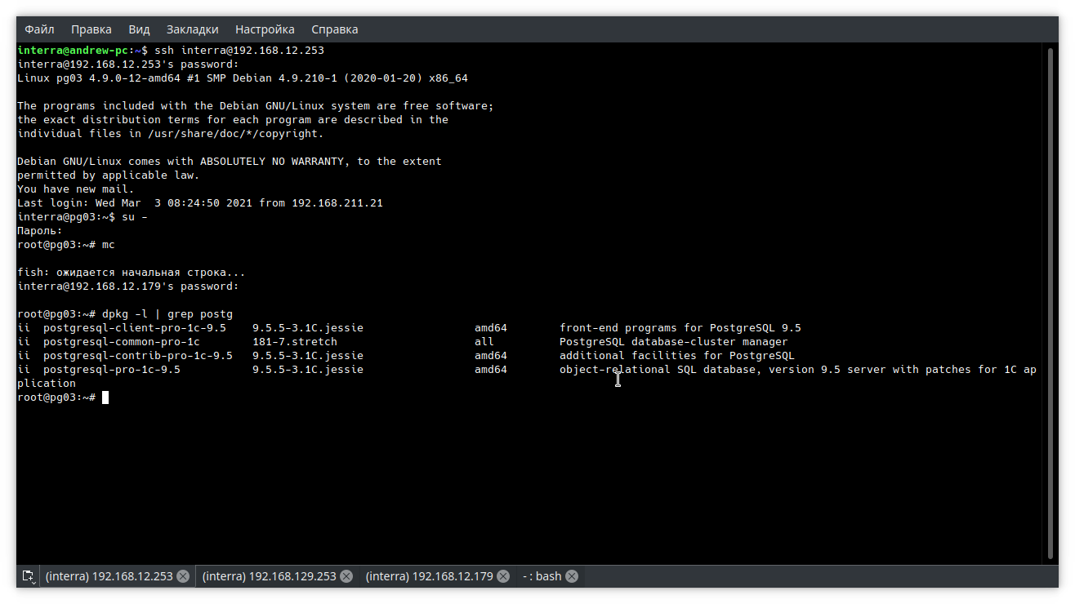Open the Закладки menu
Viewport: 1075px width, 604px height.
pyautogui.click(x=193, y=29)
